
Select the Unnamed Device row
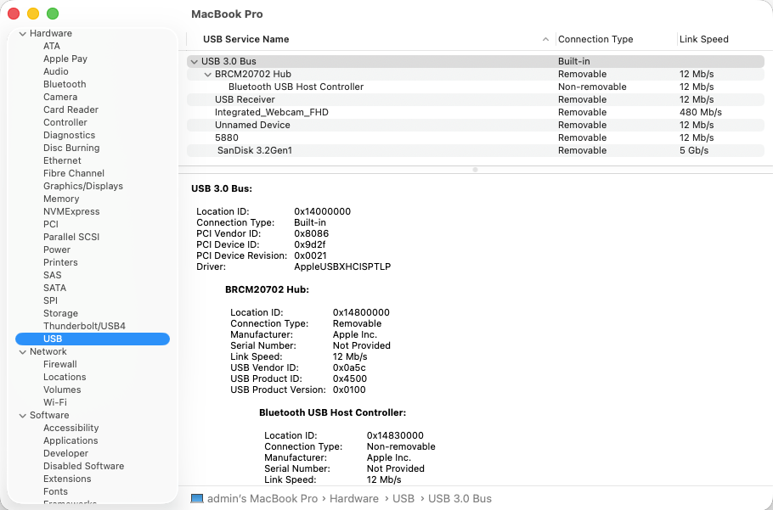475,126
